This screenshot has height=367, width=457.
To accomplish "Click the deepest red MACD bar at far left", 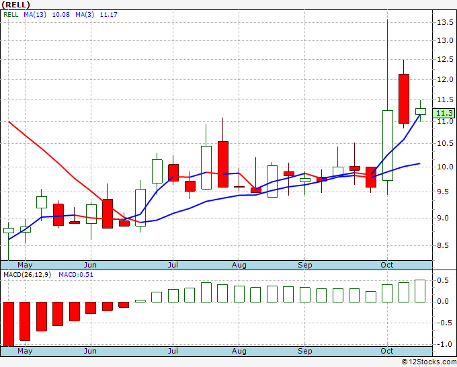I will tap(9, 323).
